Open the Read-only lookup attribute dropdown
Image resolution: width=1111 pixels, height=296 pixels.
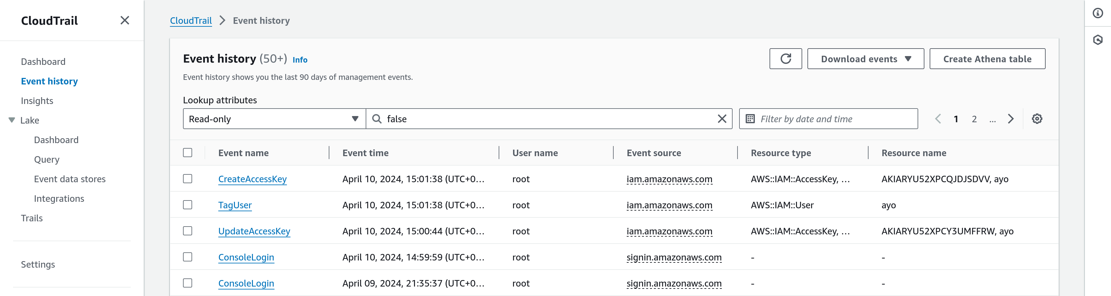point(274,119)
